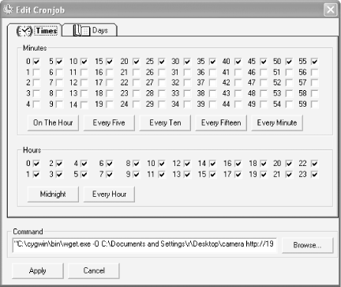This screenshot has width=341, height=287.
Task: Uncheck minute 20 checkbox
Action: pos(136,62)
